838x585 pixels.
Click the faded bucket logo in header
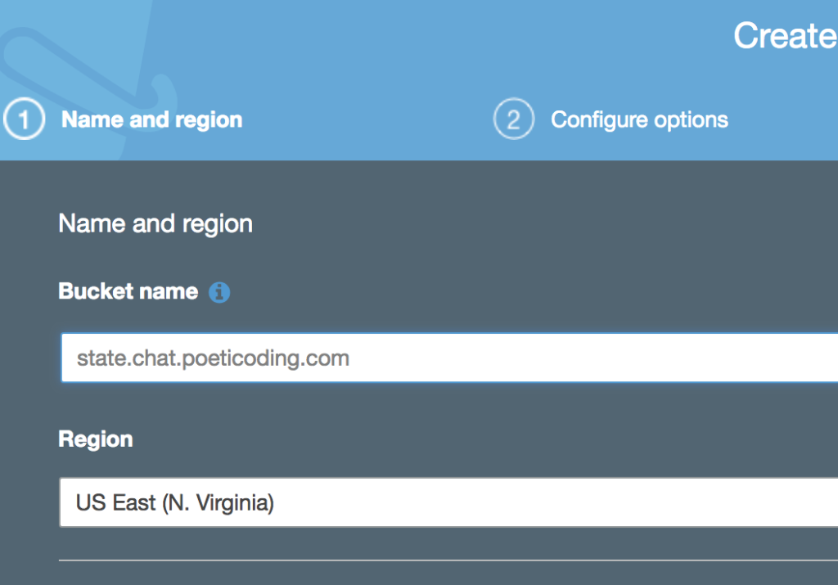pyautogui.click(x=88, y=80)
